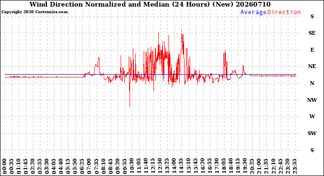Click the Copyright 2026 Curtronics.com text
Viewport: 324px width, 176px height.
34,12
